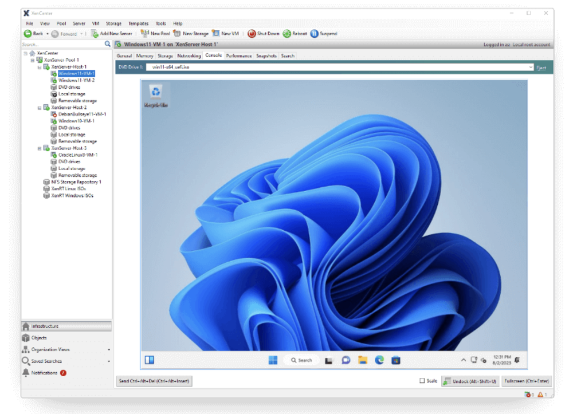Open the Chat icon in the VM taskbar

[346, 360]
